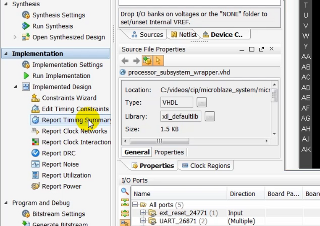Click Generate Bitstream entry

[60, 224]
